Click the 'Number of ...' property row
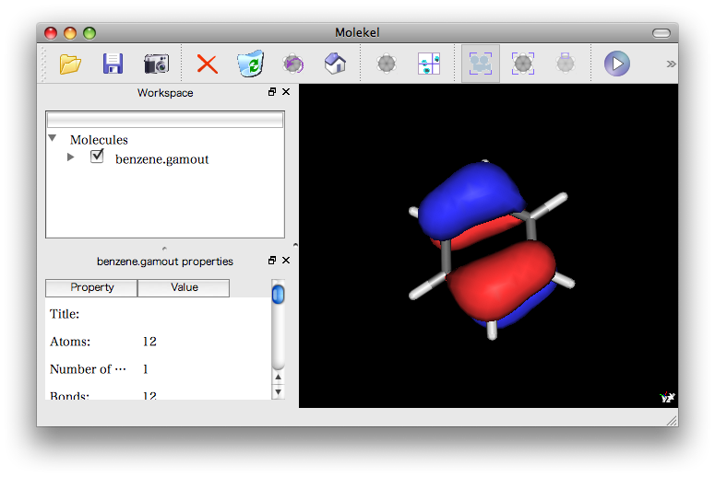Viewport: 715px width, 477px height. pos(158,369)
